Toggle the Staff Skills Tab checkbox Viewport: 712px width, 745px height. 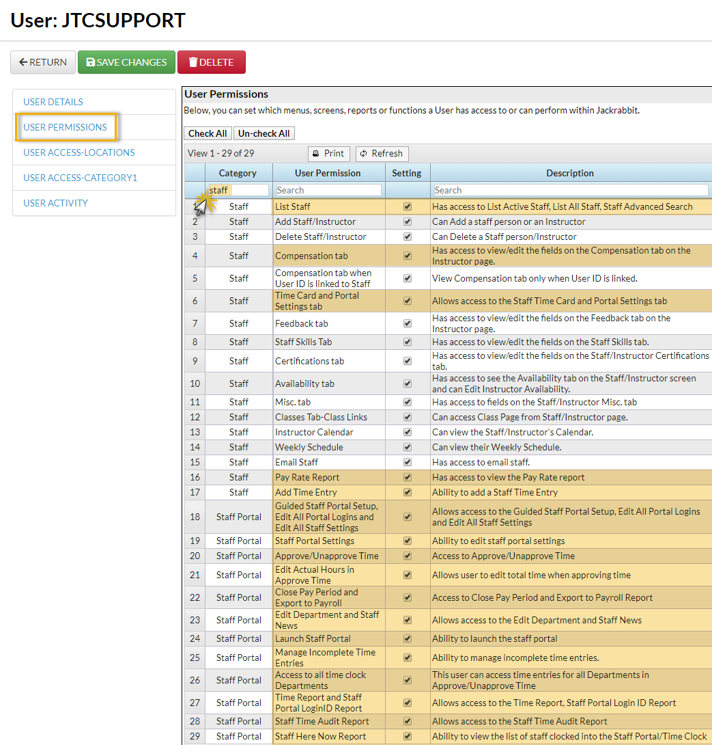coord(408,342)
